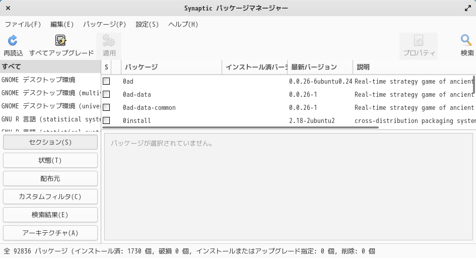Image resolution: width=476 pixels, height=258 pixels.
Task: Sort by the インストール済バージョン column header
Action: coord(255,67)
